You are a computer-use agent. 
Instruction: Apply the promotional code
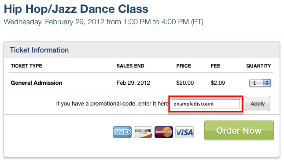tap(258, 104)
